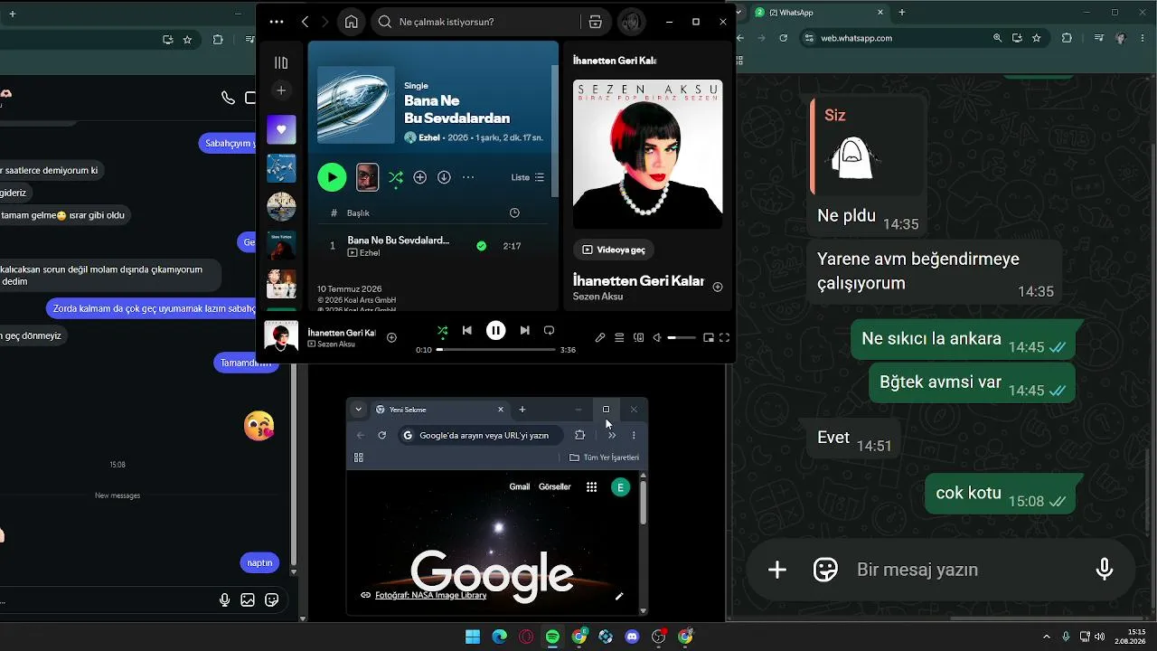The width and height of the screenshot is (1157, 651).
Task: Click the green saved checkmark on track row
Action: click(x=481, y=246)
